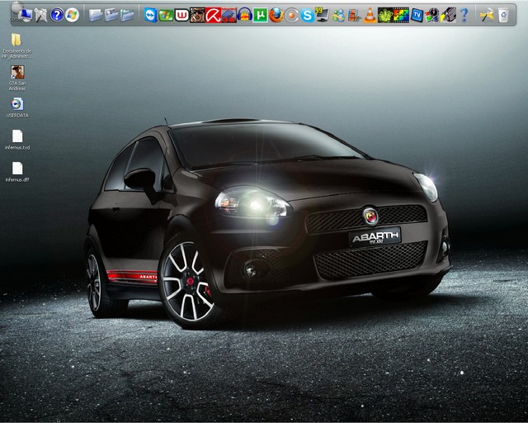Open the blue-roofed building icon next to Avira
Viewport: 528px width, 423px height.
tap(229, 15)
